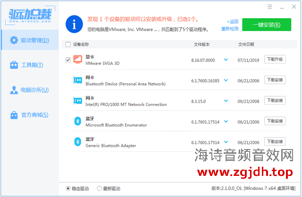Viewport: 302px width, 197px height.
Task: Click the 您的电脑是VMware, Inc. description line
Action: [x=148, y=29]
